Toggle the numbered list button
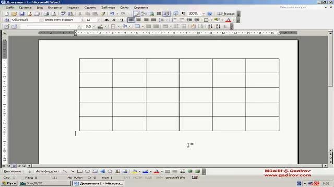This screenshot has width=334, height=187. [174, 20]
